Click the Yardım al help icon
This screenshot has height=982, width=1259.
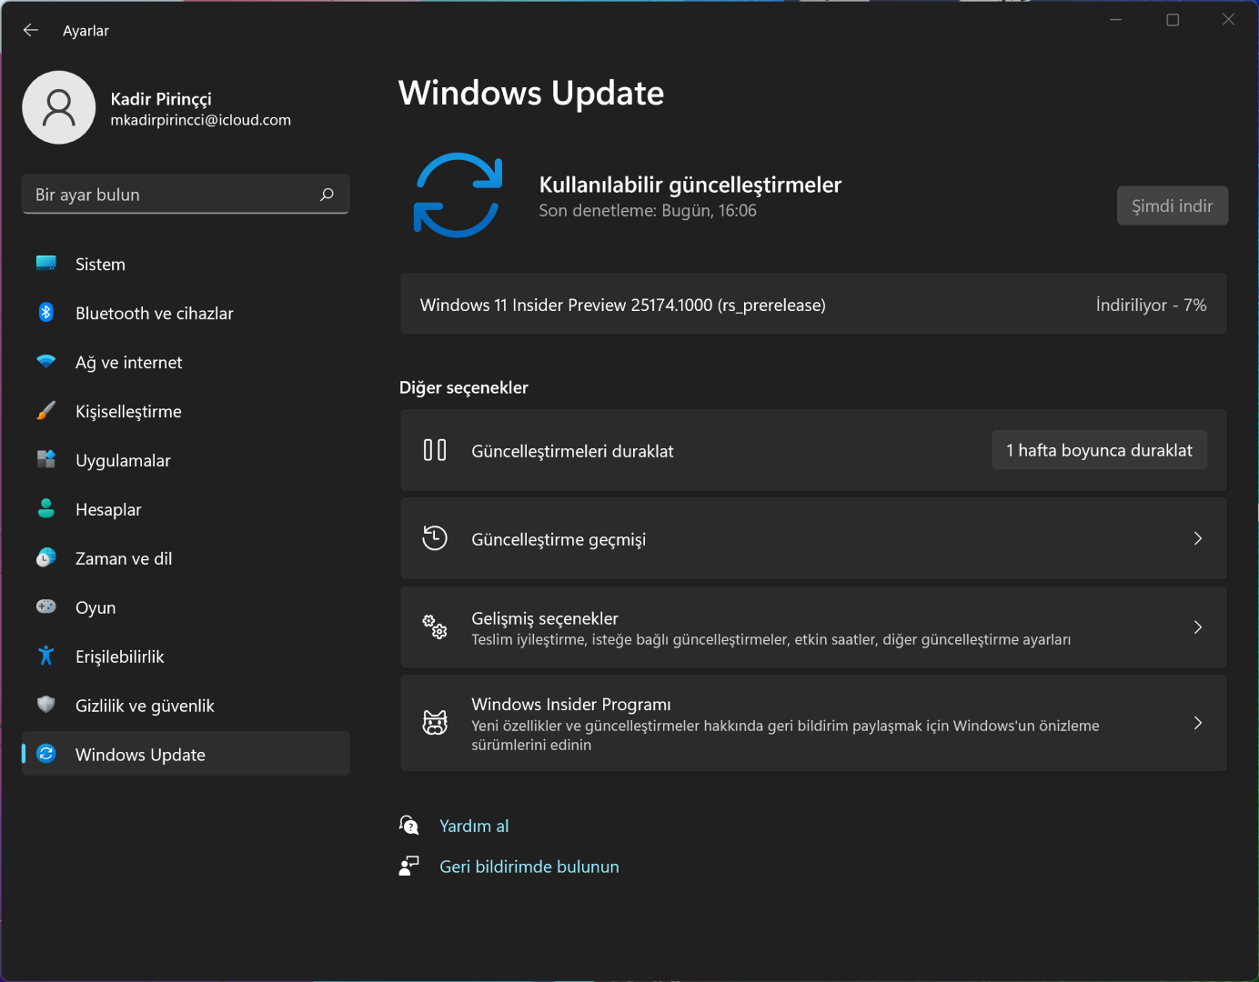(409, 825)
